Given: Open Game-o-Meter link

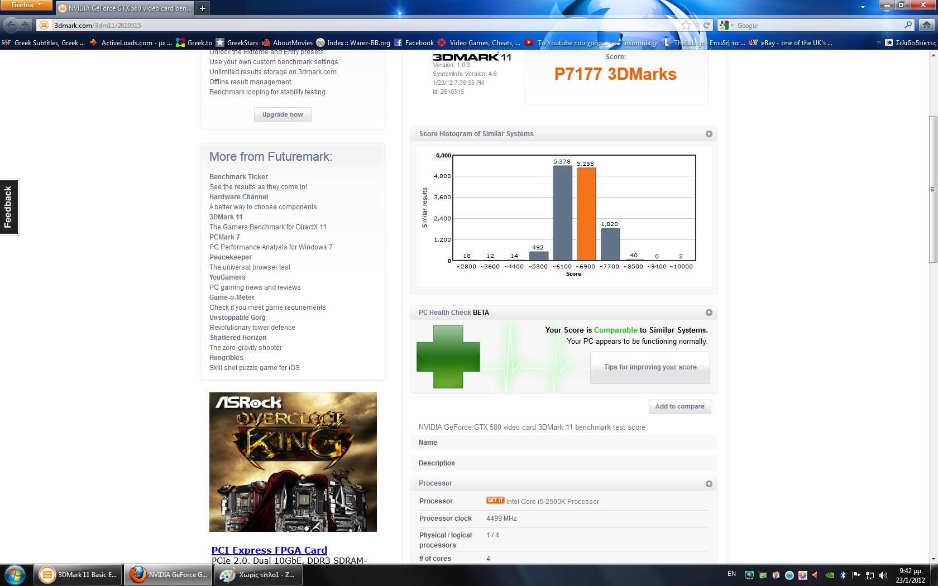Looking at the screenshot, I should [232, 297].
